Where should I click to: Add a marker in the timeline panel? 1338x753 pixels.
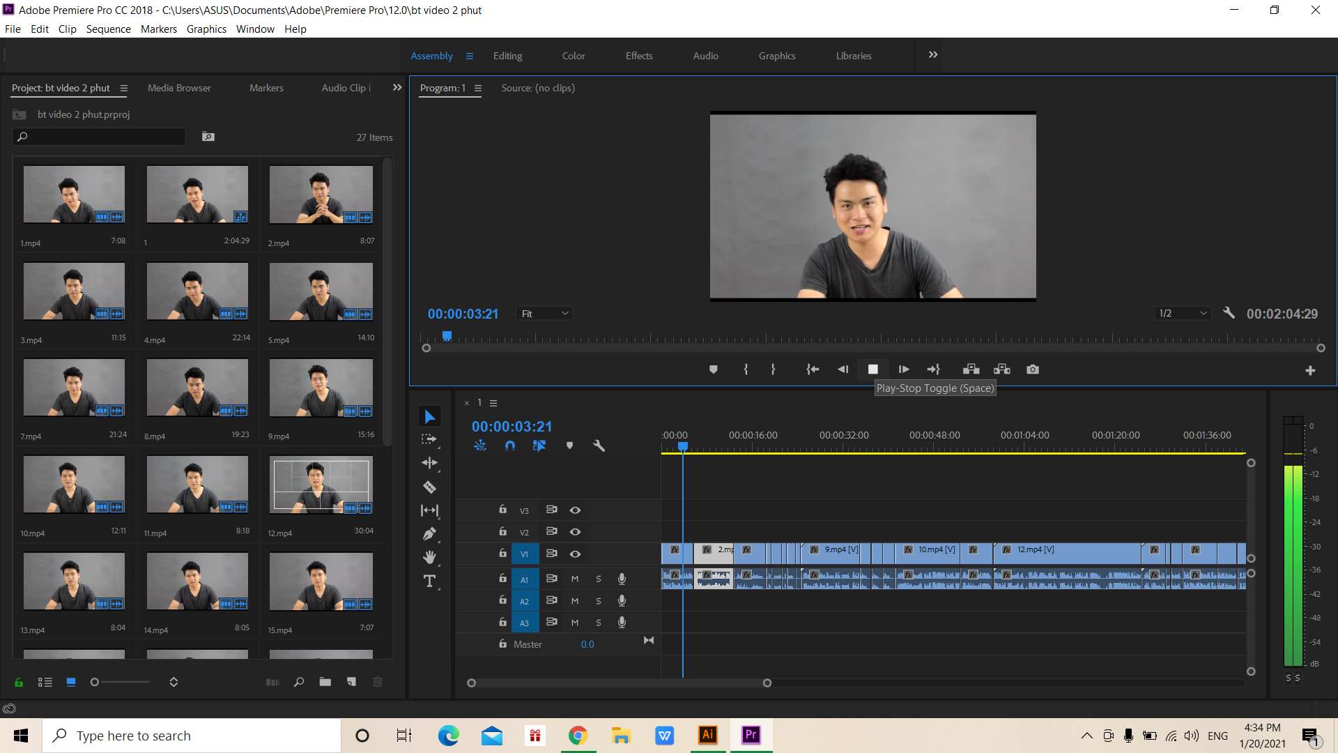point(569,446)
